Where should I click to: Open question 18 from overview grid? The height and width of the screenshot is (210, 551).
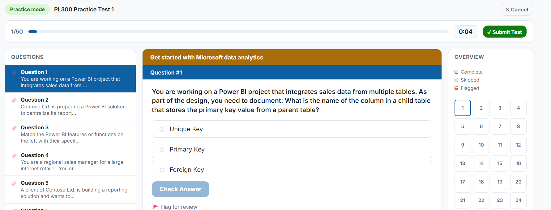(481, 182)
